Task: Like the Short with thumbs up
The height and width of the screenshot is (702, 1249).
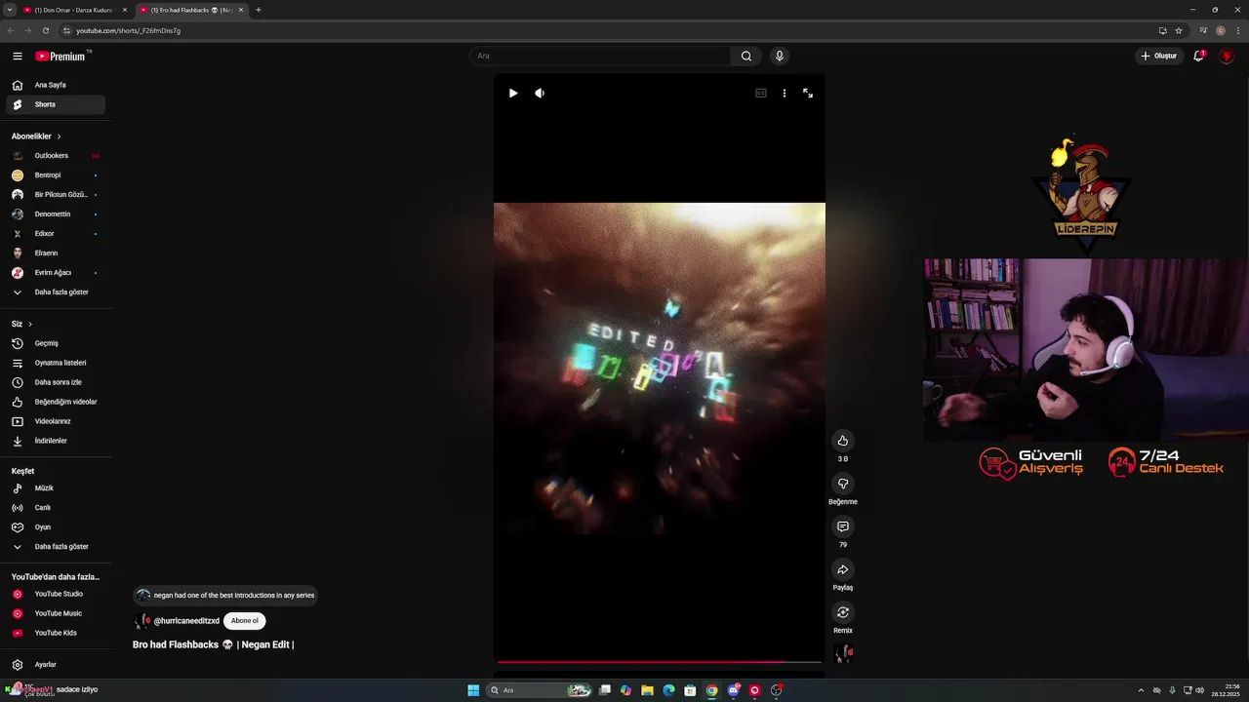Action: point(843,441)
